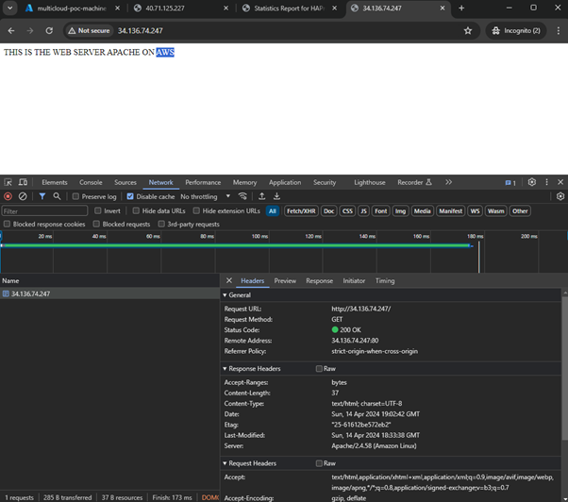Viewport: 568px width, 502px height.
Task: Bookmark this page with star icon
Action: click(x=468, y=30)
